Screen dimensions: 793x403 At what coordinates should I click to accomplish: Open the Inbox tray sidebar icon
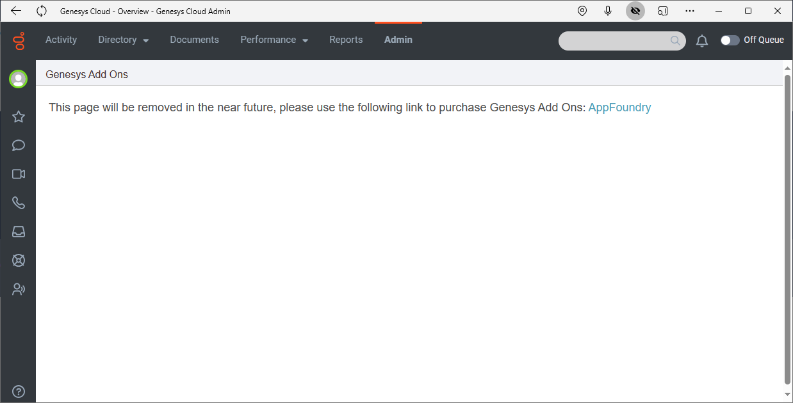point(19,232)
